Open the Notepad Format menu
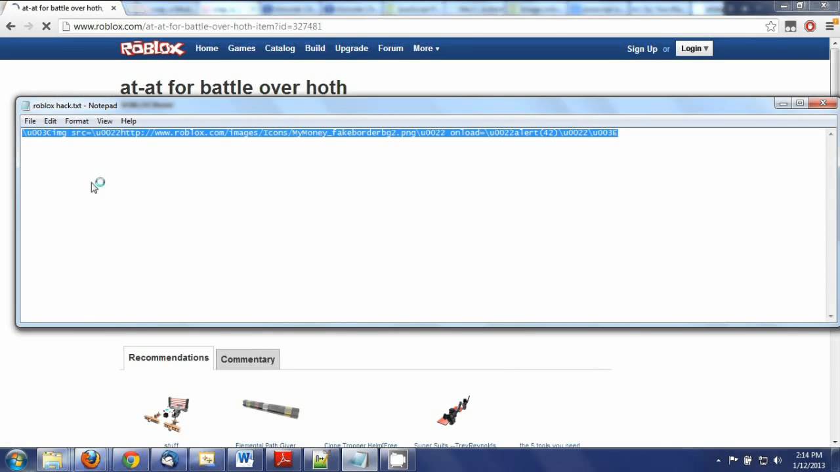The height and width of the screenshot is (472, 840). [77, 121]
